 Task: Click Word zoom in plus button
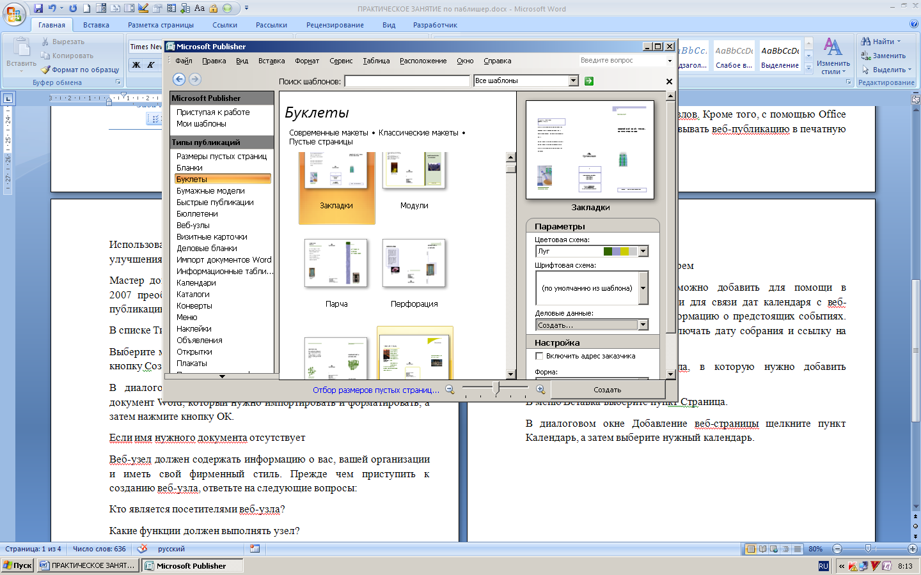pyautogui.click(x=913, y=549)
